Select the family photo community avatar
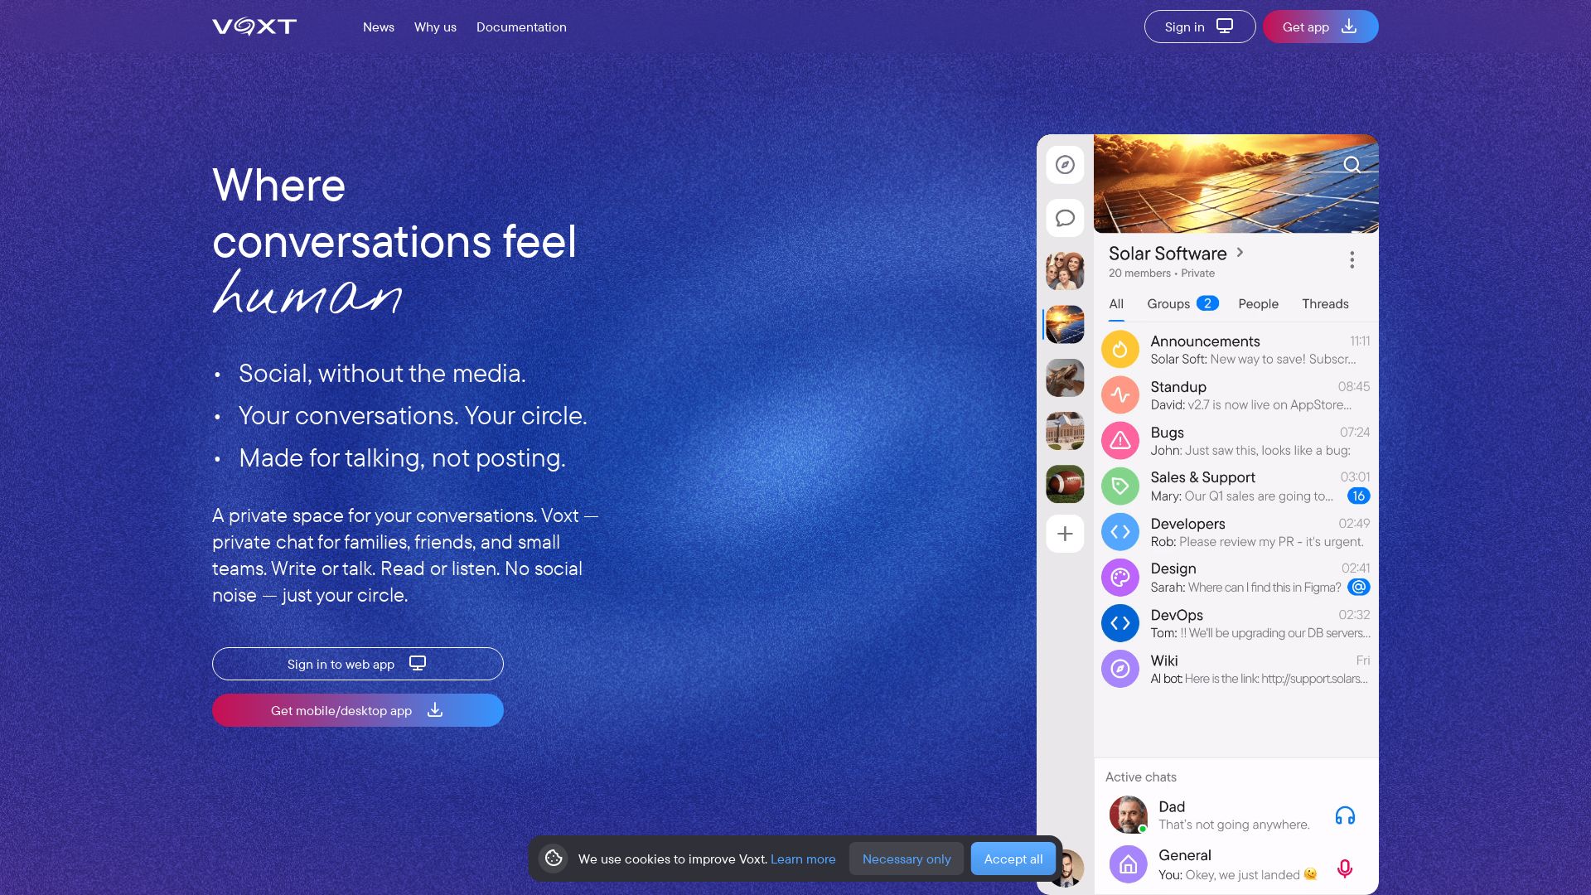This screenshot has width=1591, height=895. (x=1065, y=271)
